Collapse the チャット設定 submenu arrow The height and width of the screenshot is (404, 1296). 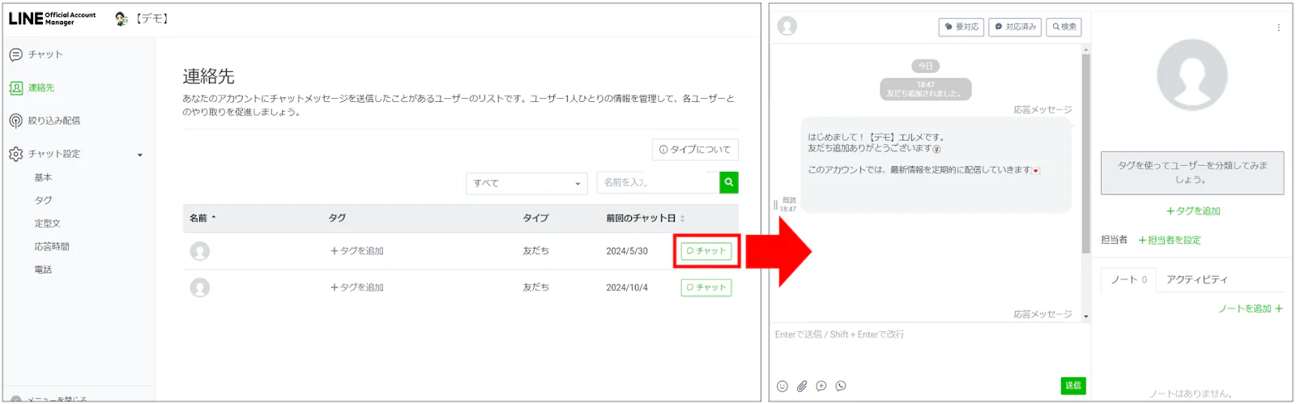click(x=140, y=155)
